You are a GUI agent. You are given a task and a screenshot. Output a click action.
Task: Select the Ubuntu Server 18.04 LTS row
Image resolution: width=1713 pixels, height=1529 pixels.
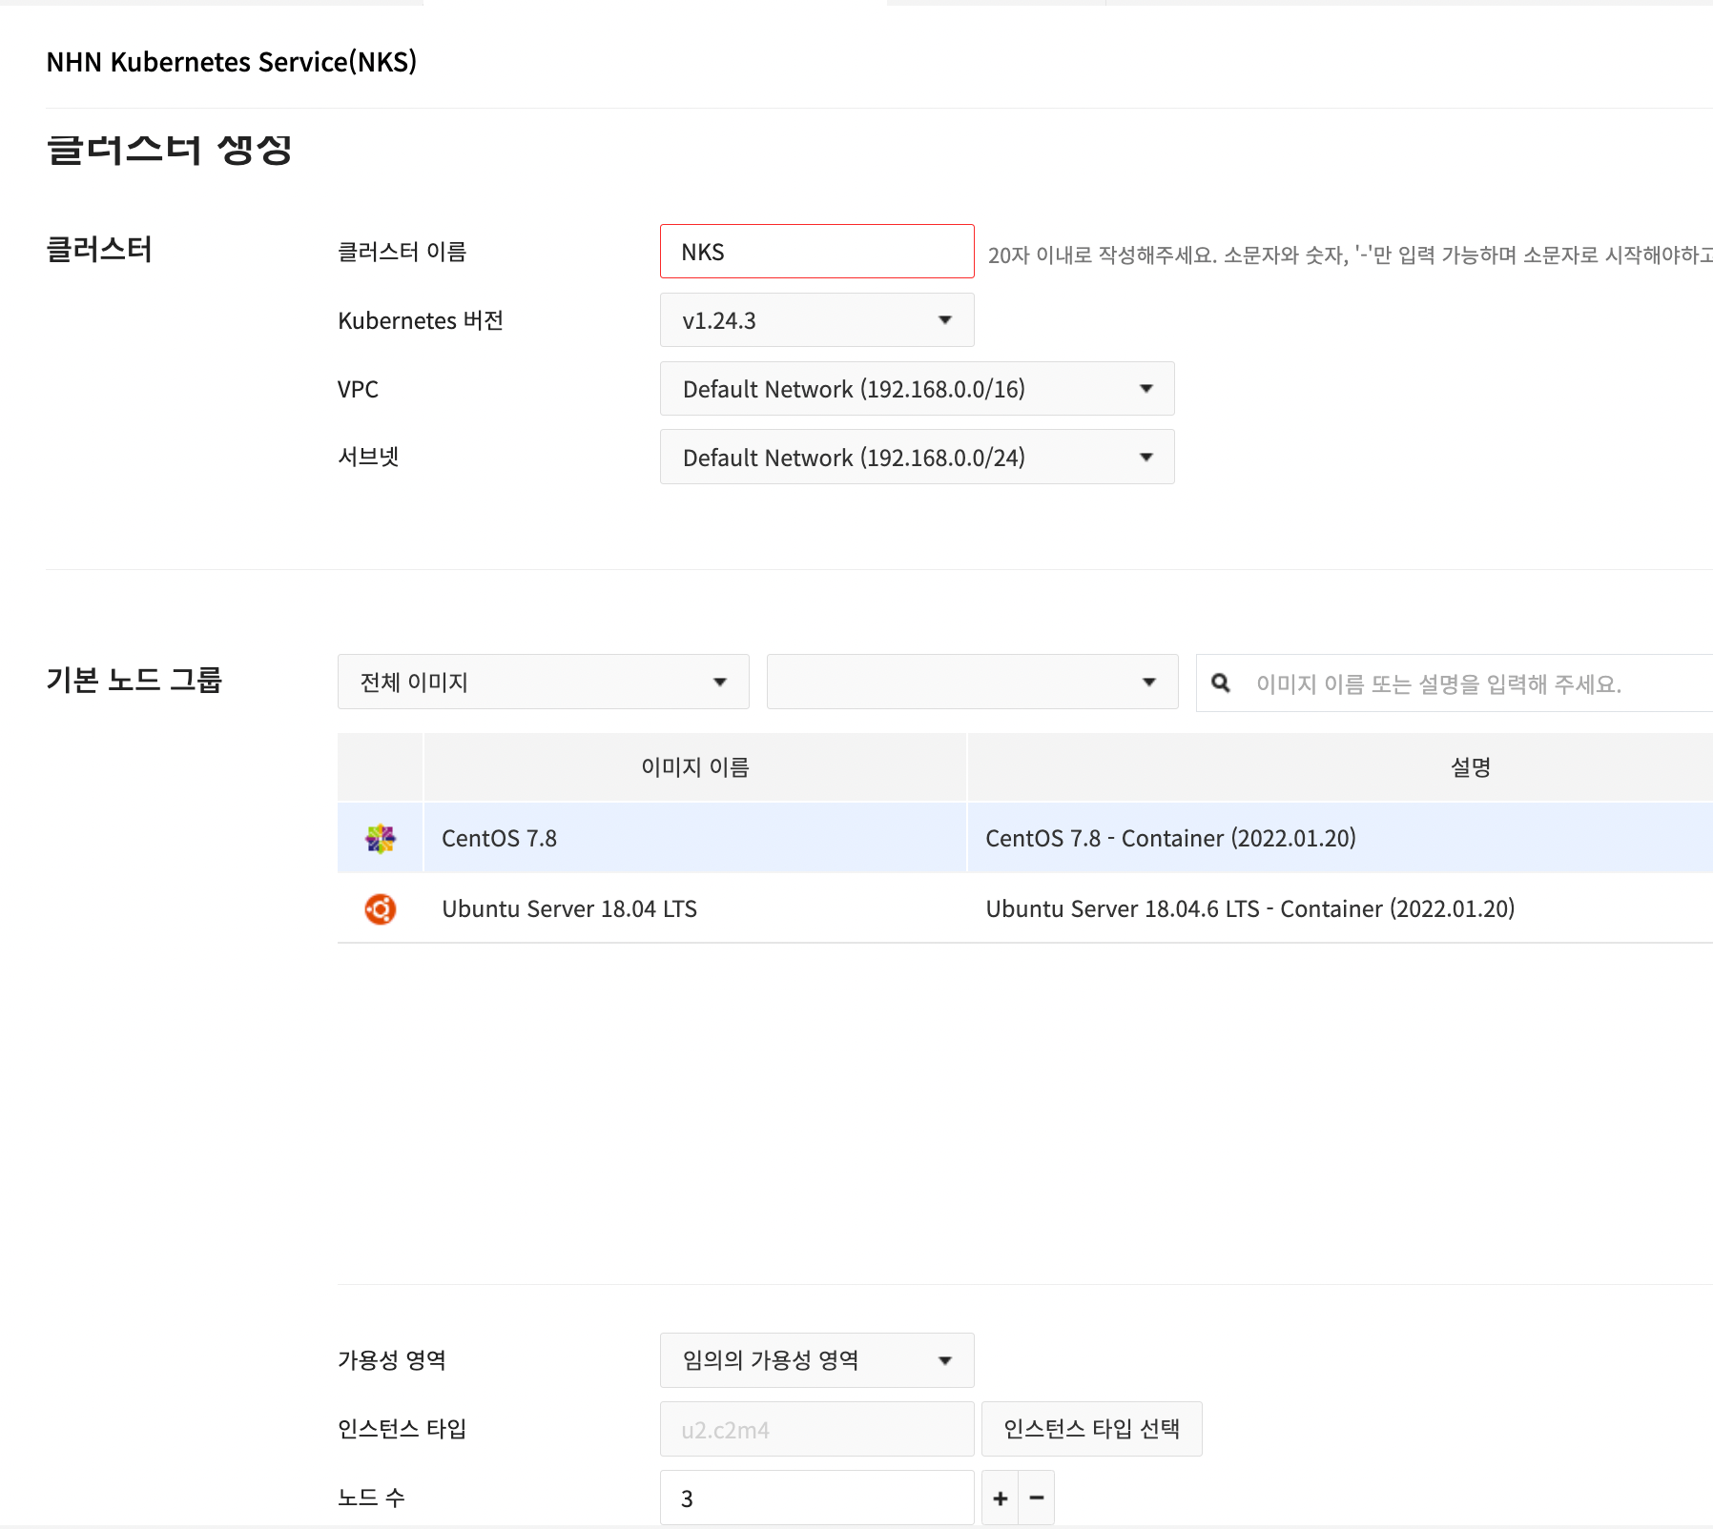[x=1025, y=908]
